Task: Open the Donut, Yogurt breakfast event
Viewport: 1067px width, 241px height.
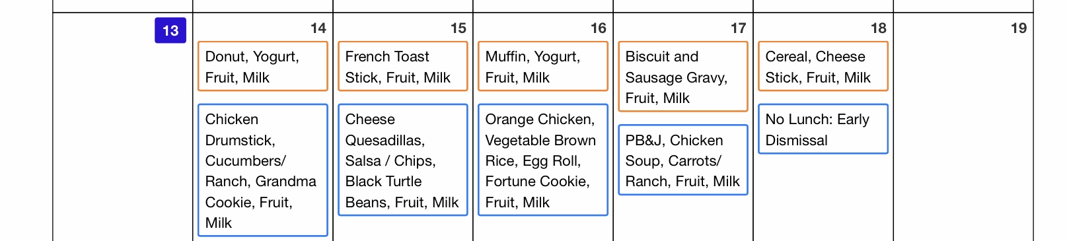Action: pos(263,66)
